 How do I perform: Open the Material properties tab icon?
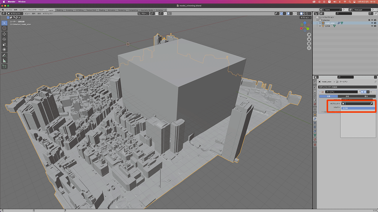click(315, 140)
